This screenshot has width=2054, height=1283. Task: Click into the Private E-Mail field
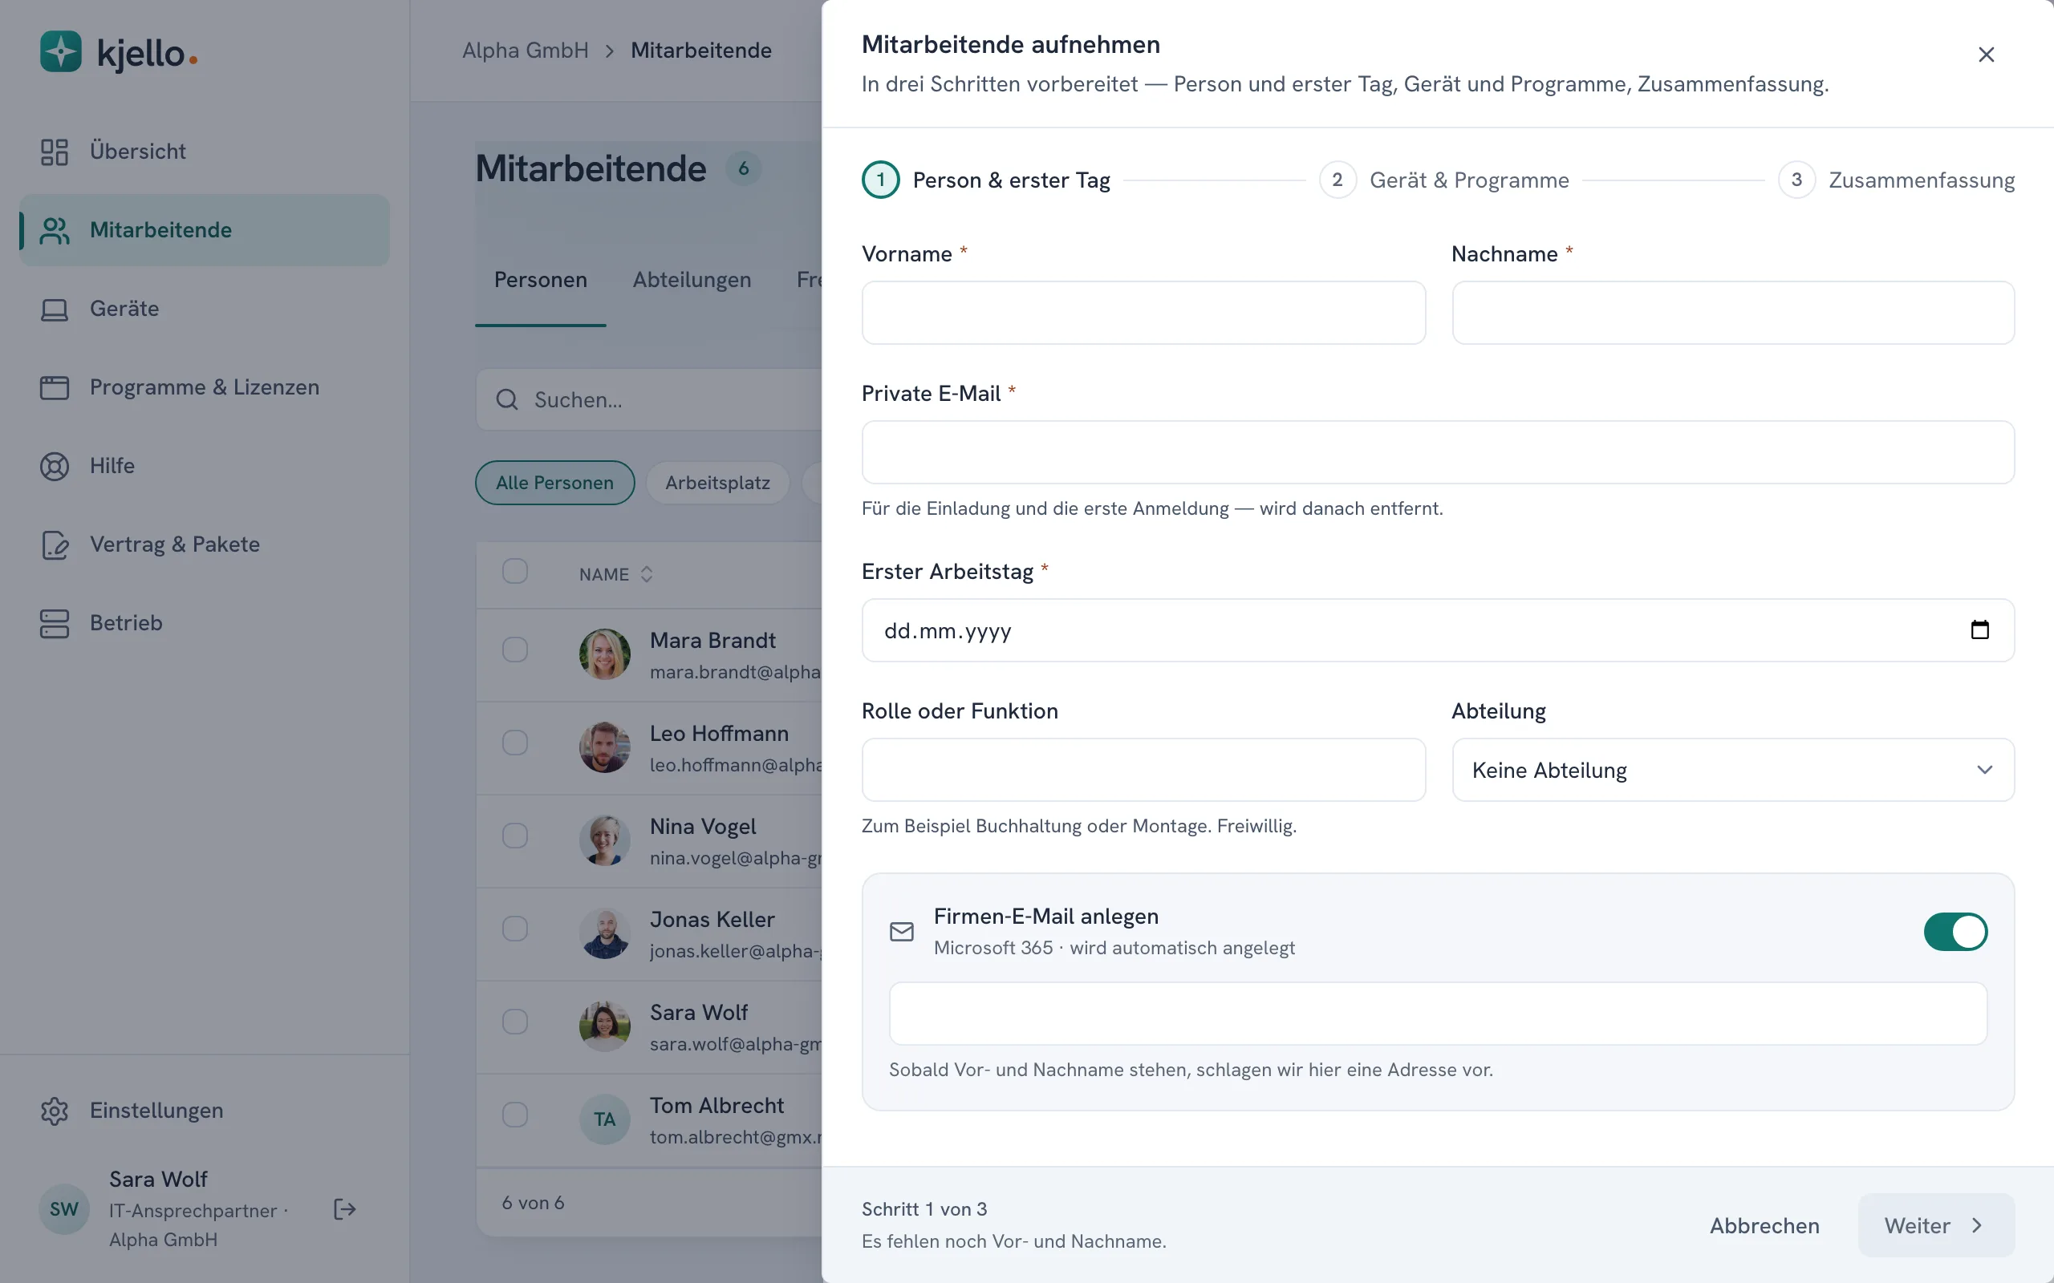click(x=1438, y=452)
